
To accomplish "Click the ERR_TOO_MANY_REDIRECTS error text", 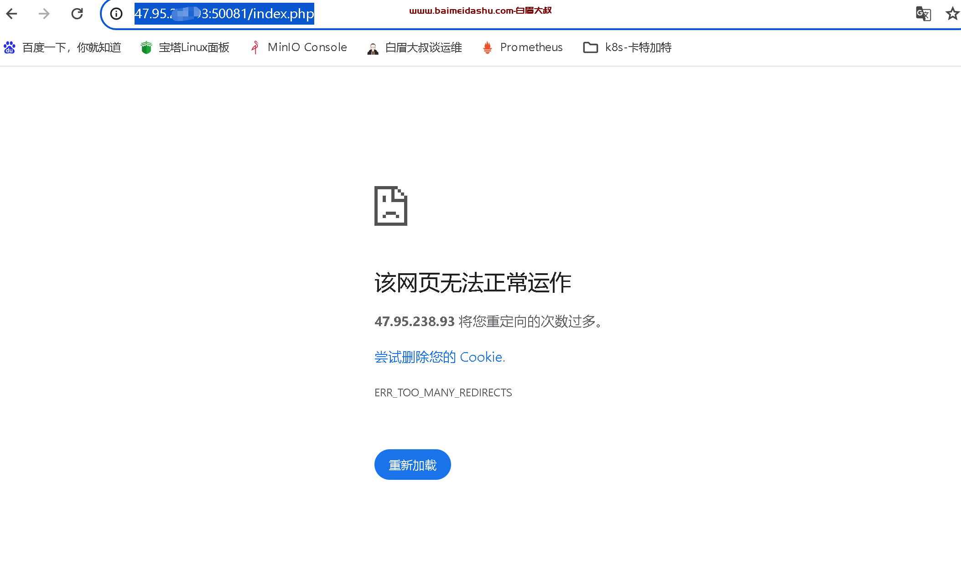I will (x=443, y=392).
